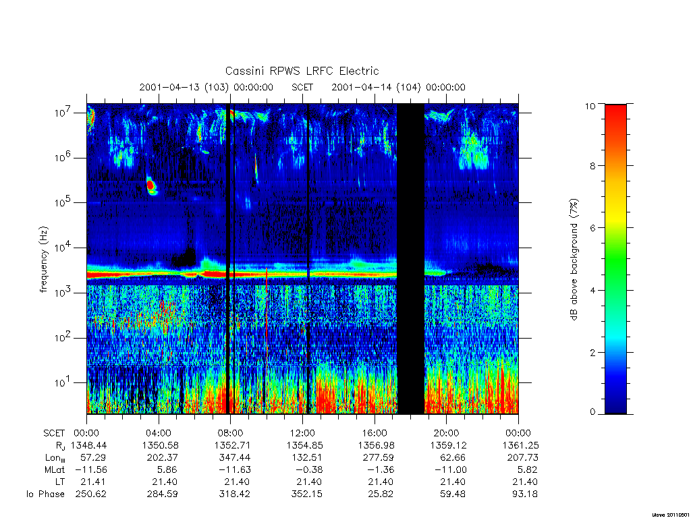
Task: Click the Lon III value 57.29
Action: [93, 458]
